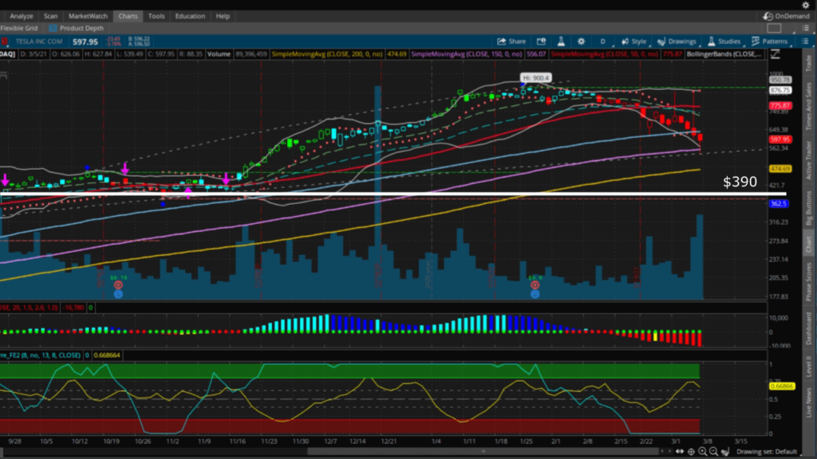The image size is (817, 459).
Task: Open chart settings gear icon in chart toolbar
Action: pyautogui.click(x=581, y=41)
